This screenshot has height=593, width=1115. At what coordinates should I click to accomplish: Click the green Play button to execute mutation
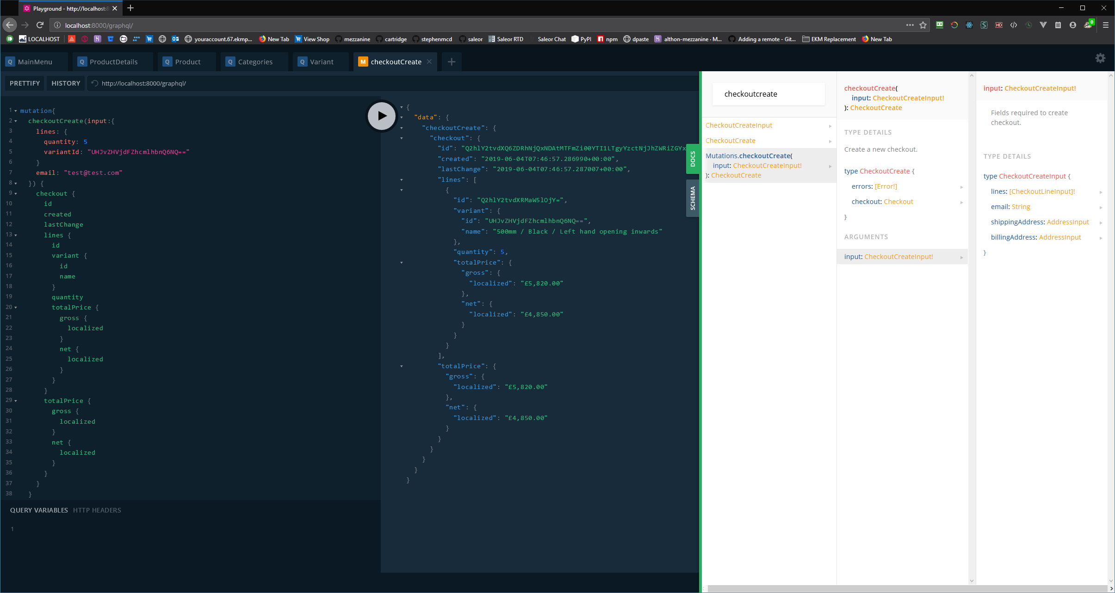[380, 116]
